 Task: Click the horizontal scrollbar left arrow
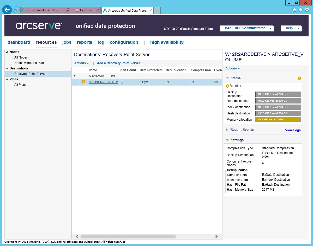77,236
